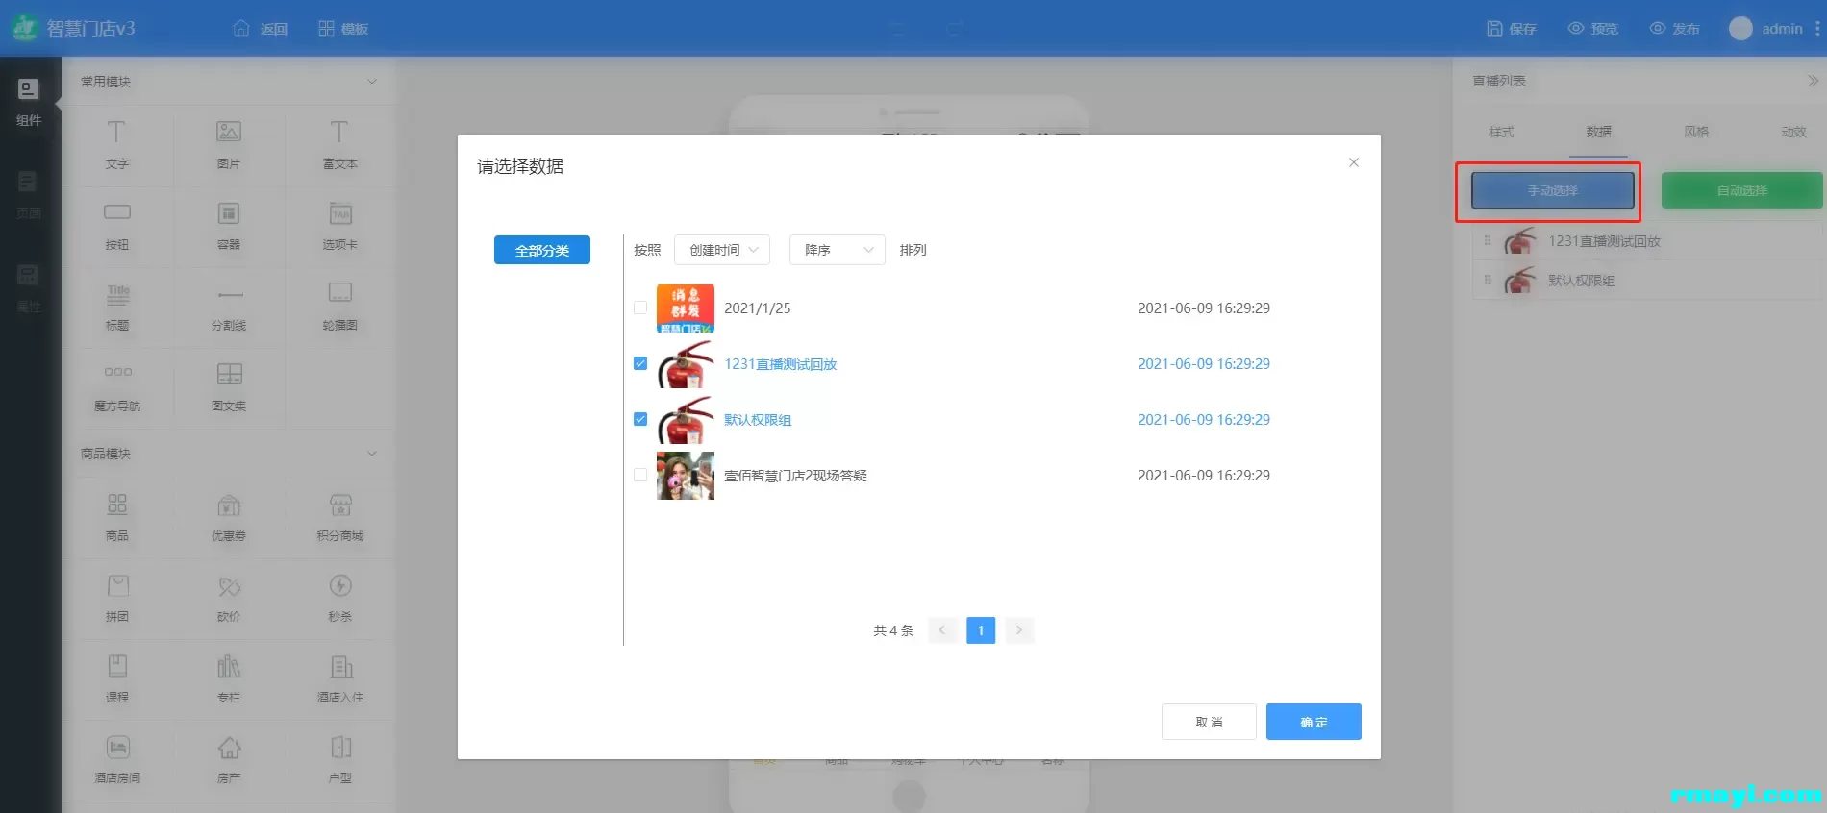
Task: Click the 自动选择 green button
Action: pos(1741,190)
